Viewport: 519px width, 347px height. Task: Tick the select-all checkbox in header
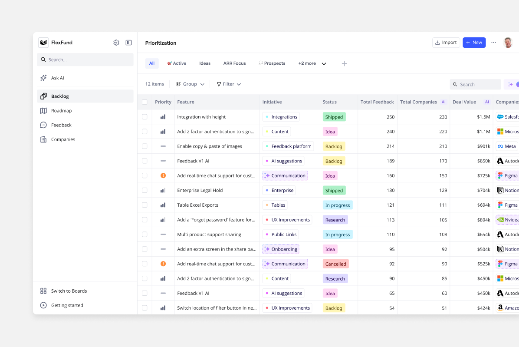pos(145,102)
